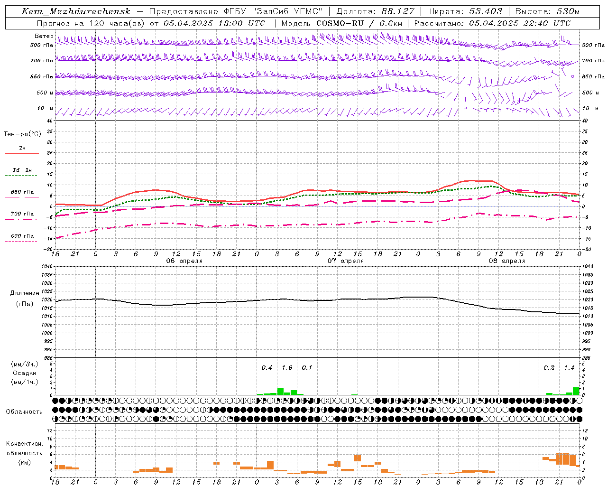Screen dimensions: 607x486
Task: Click the tallest green bar below 1.9
Action: (x=280, y=392)
